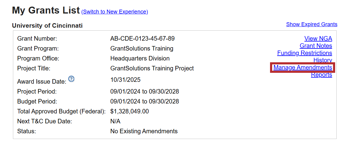Open the Reports link
Viewport: 349px width, 142px height.
[321, 75]
